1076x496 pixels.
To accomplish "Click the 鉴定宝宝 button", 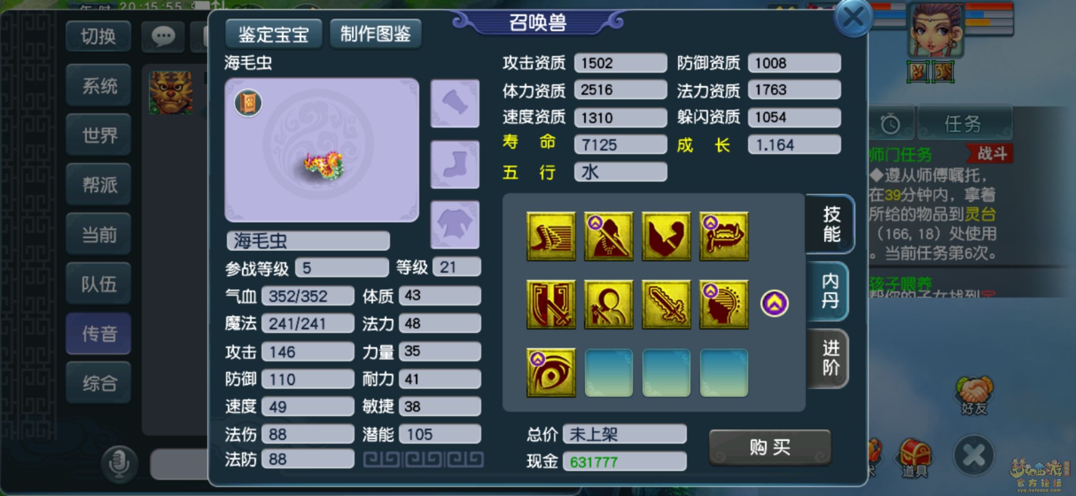I will [274, 34].
